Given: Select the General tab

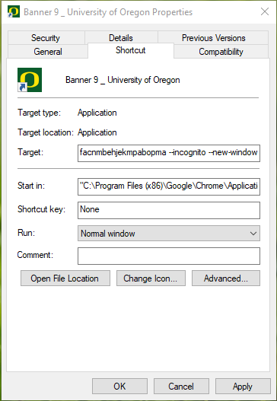Looking at the screenshot, I should click(48, 52).
